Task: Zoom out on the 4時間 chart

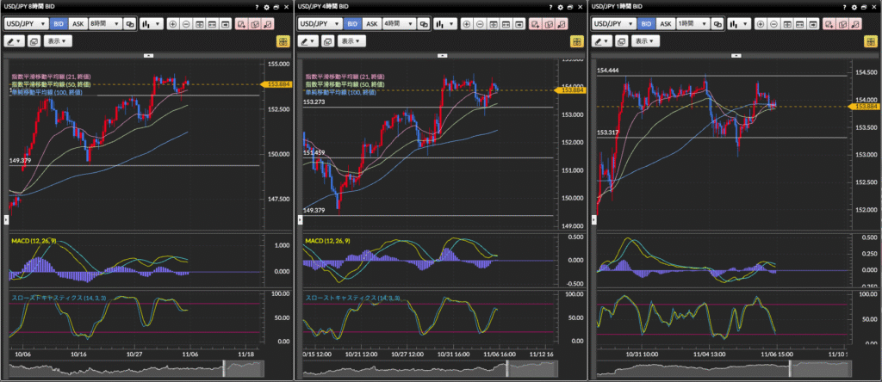Action: tap(481, 24)
